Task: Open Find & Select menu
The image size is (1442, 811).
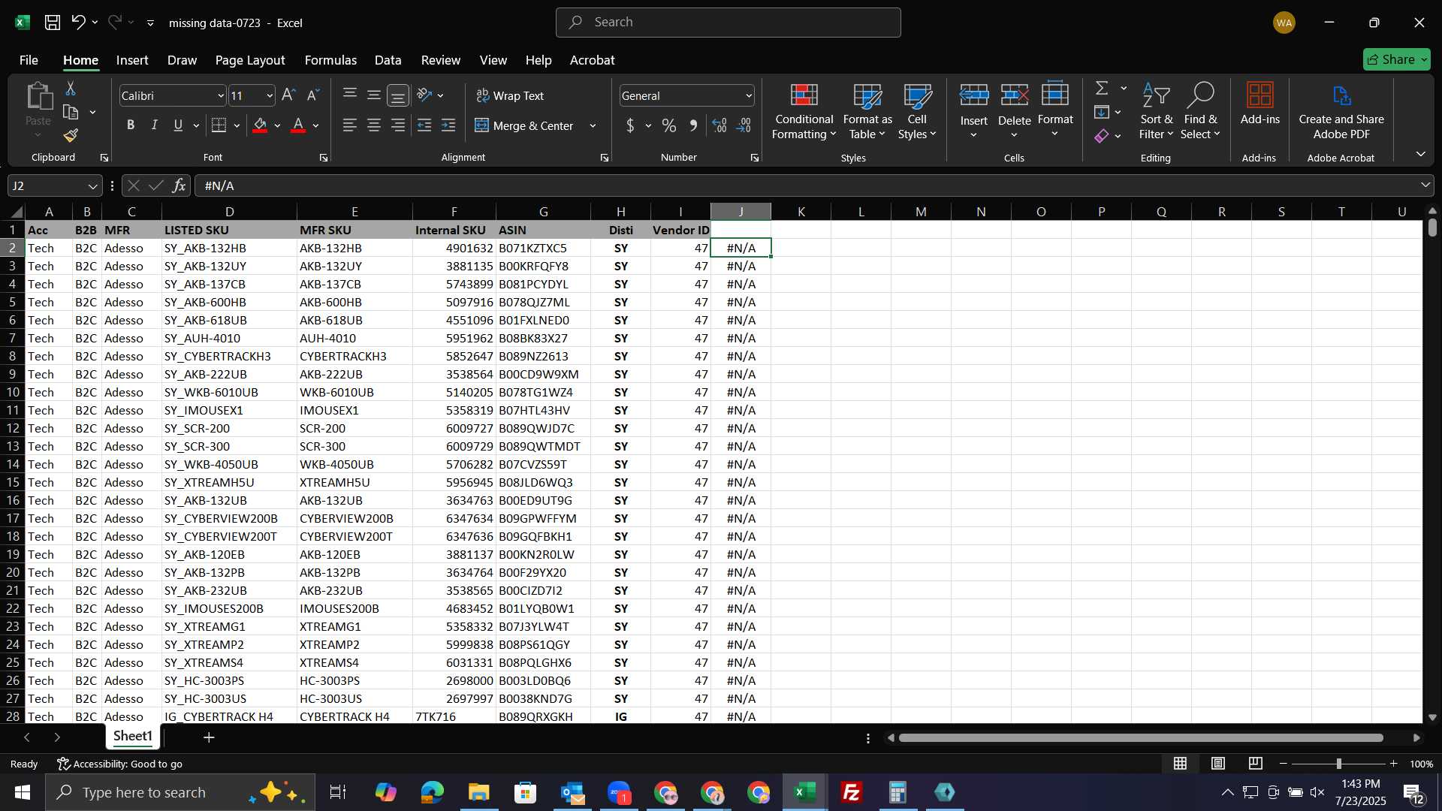Action: (x=1200, y=111)
